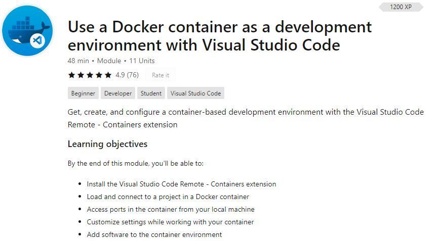Click 'Install the Visual Studio Code Remote' objective
The image size is (440, 241).
pos(181,184)
